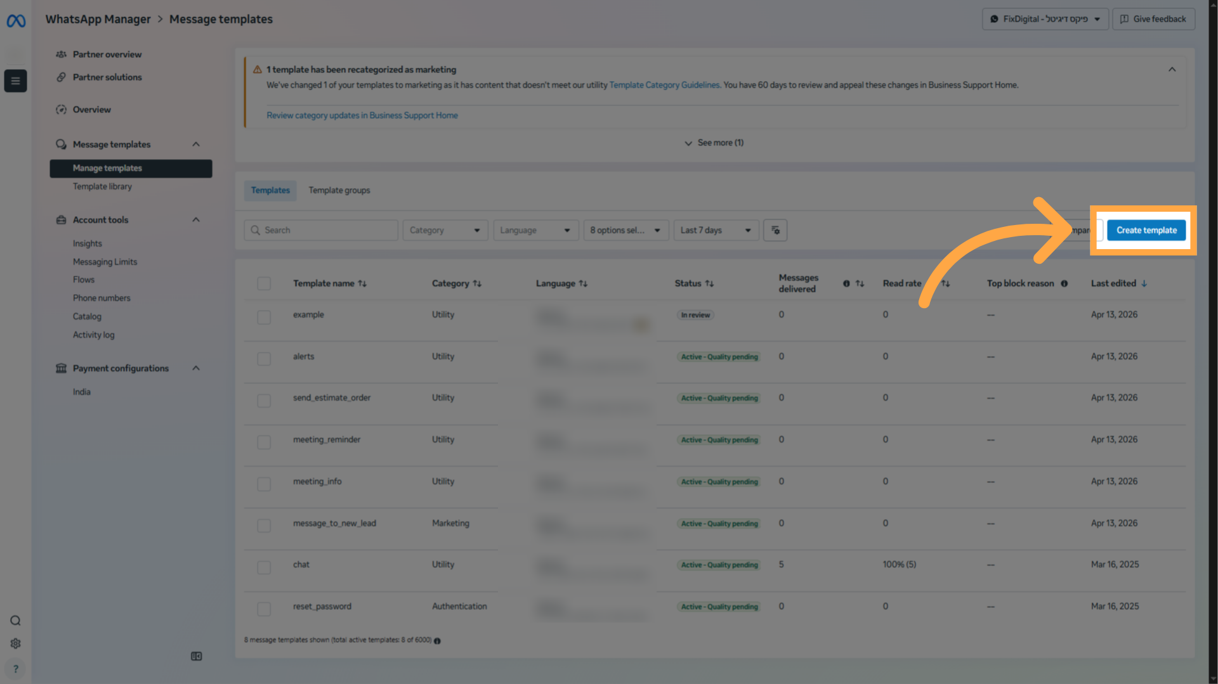Check the example template row checkbox

tap(264, 317)
